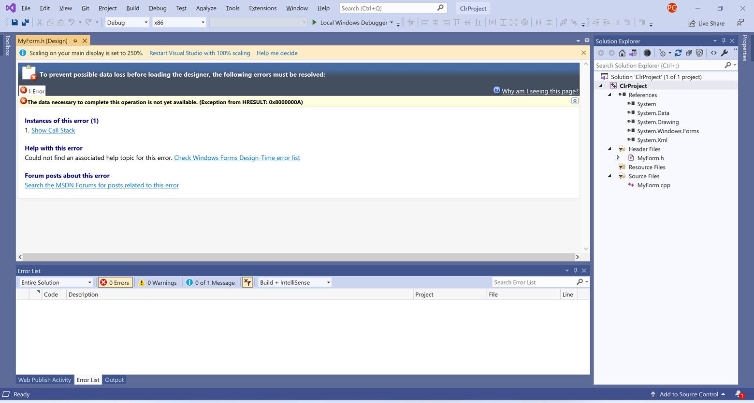Click Restart Visual Studio with 100% scaling
The image size is (754, 403).
tap(199, 53)
